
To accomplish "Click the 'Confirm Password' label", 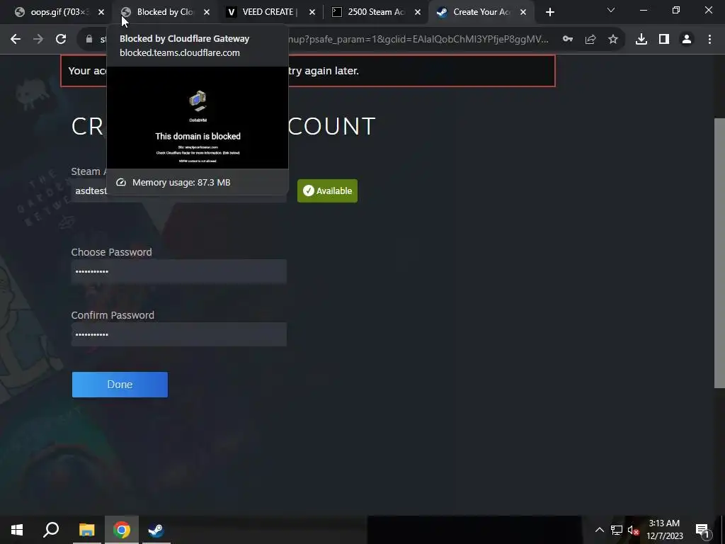I will tap(113, 315).
